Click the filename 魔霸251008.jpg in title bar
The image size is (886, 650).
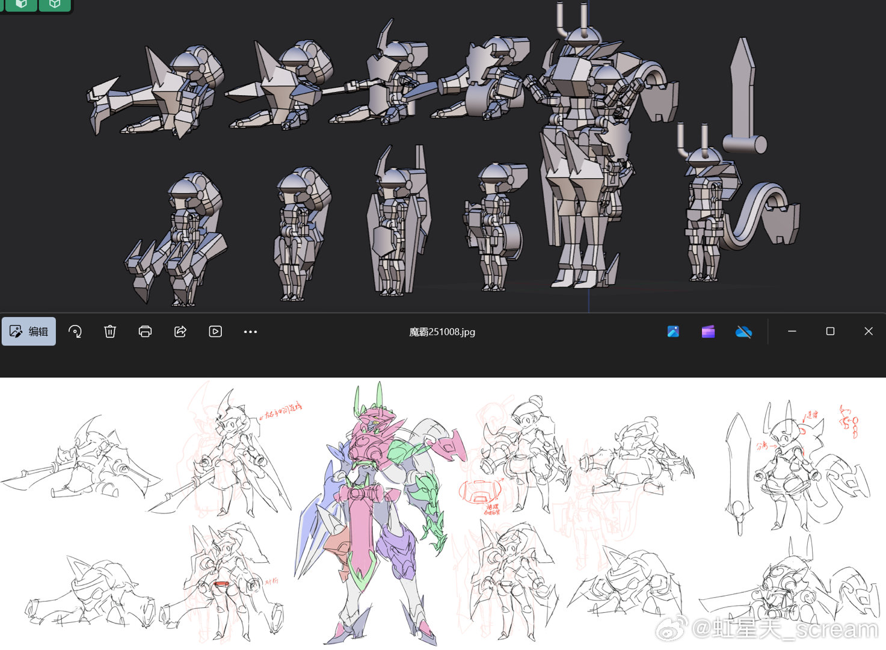point(442,332)
